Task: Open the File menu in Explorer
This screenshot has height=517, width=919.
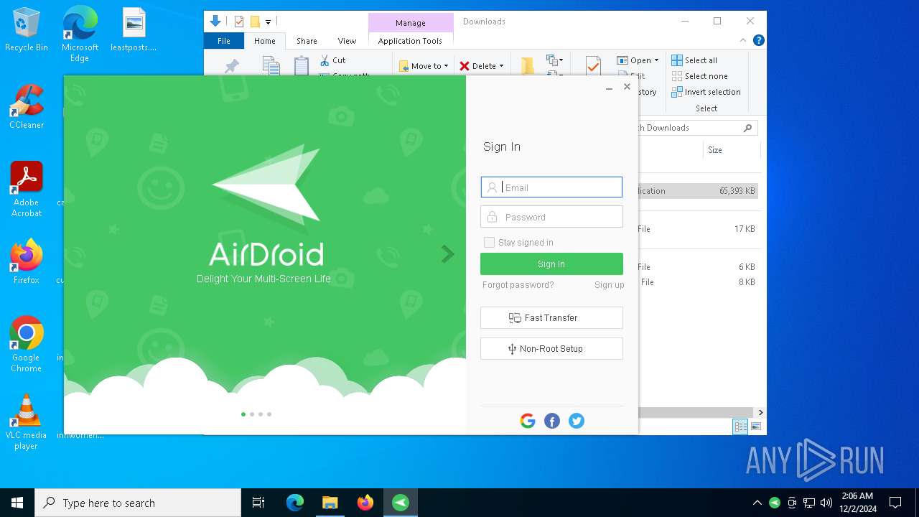Action: pyautogui.click(x=224, y=41)
